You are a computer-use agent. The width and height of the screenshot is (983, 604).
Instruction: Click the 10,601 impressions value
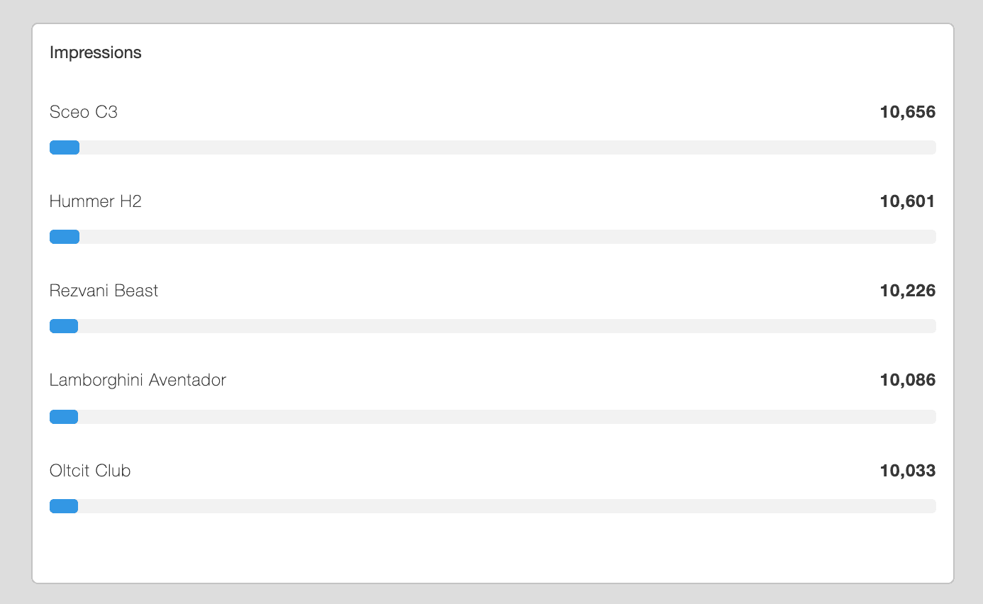[907, 201]
